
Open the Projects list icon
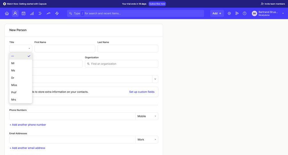[x=40, y=13]
